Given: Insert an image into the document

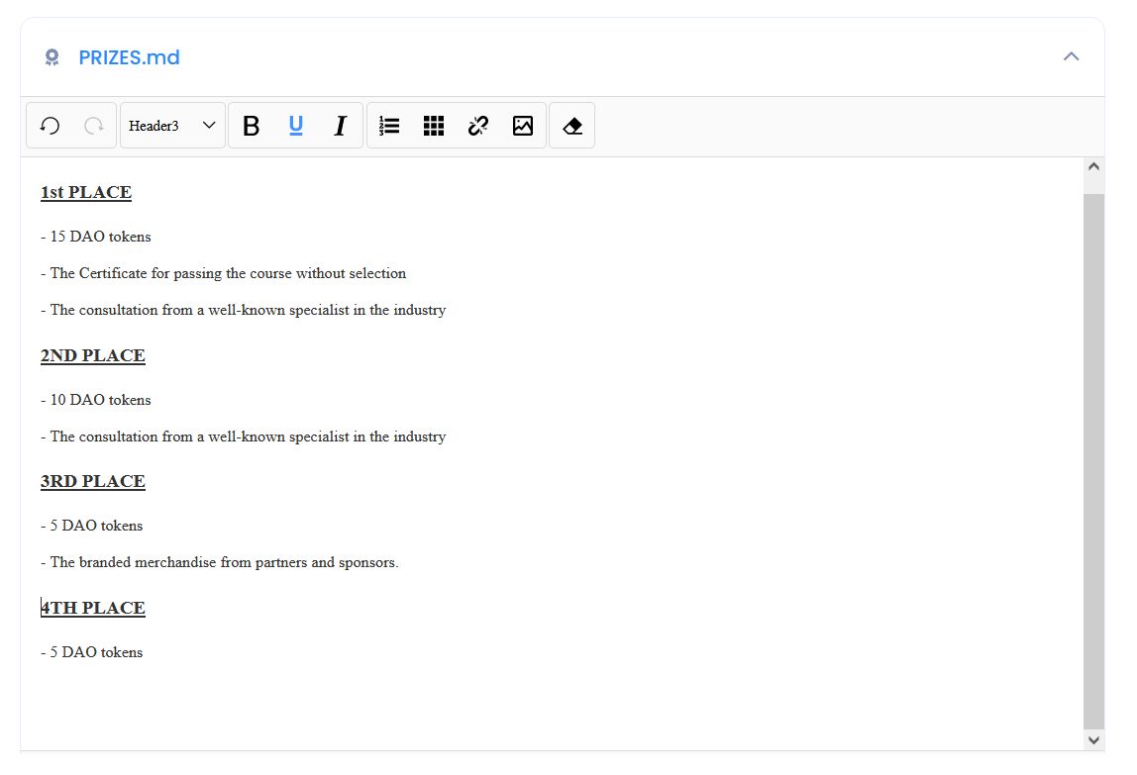Looking at the screenshot, I should click(523, 126).
